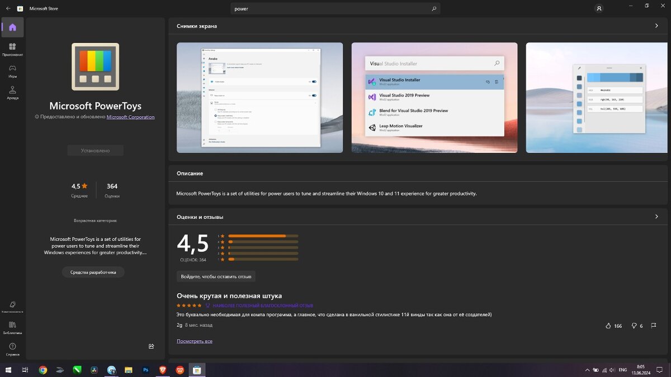Switch the ENG input language indicator
Screen dimensions: 671x377
623,370
